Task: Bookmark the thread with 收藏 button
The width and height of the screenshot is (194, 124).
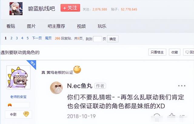Action: pos(175,52)
